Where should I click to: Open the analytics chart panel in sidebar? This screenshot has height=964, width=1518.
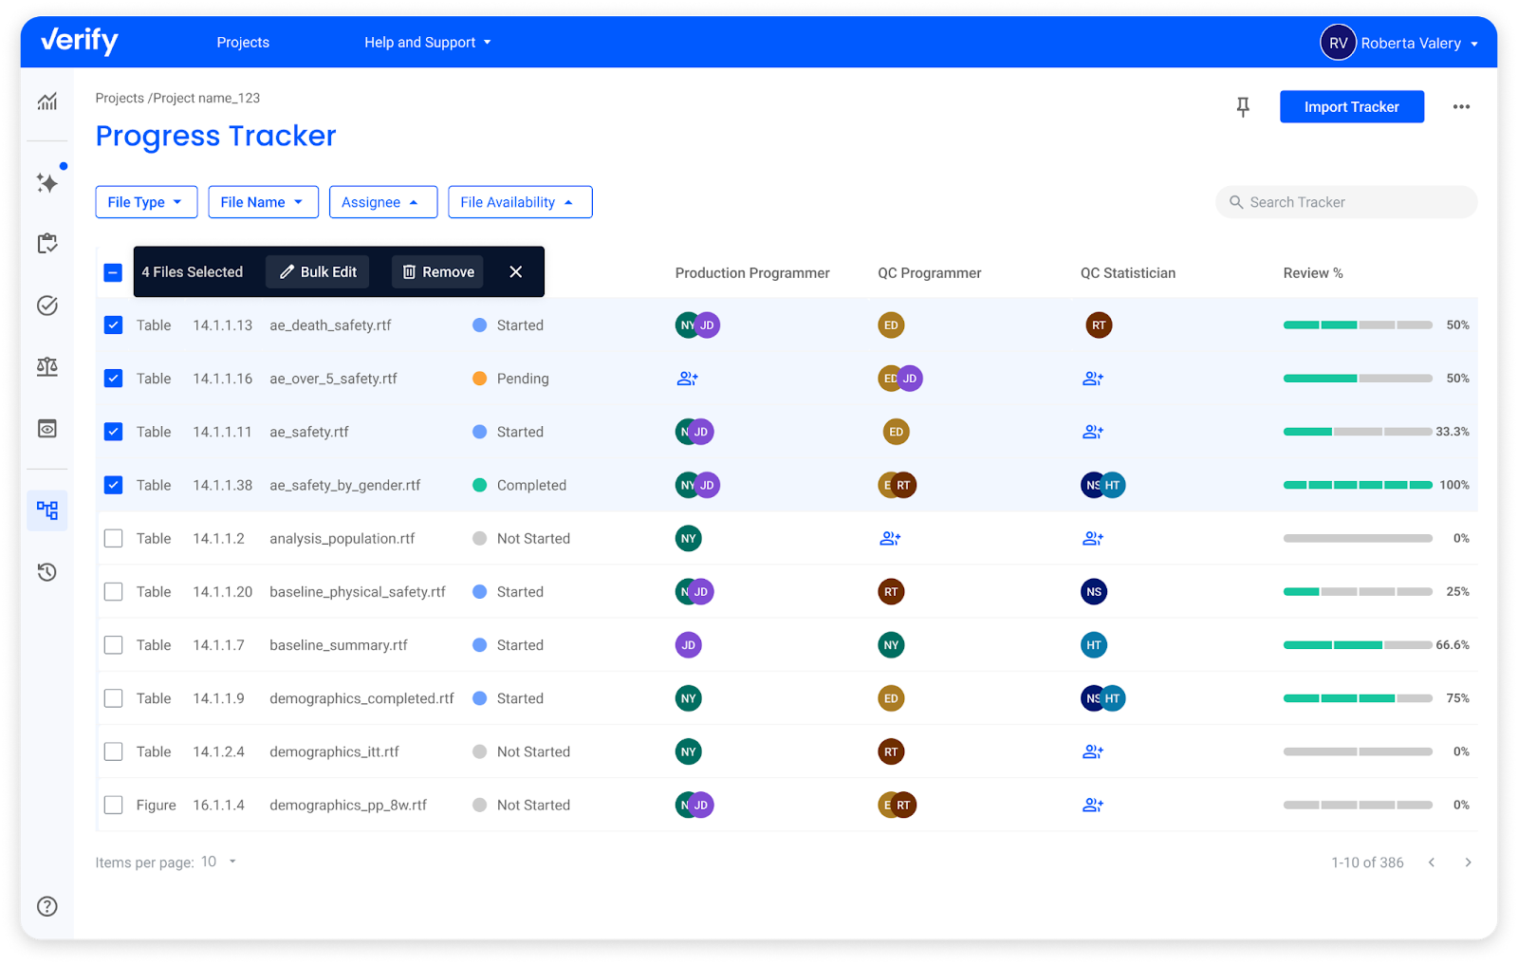click(x=47, y=102)
